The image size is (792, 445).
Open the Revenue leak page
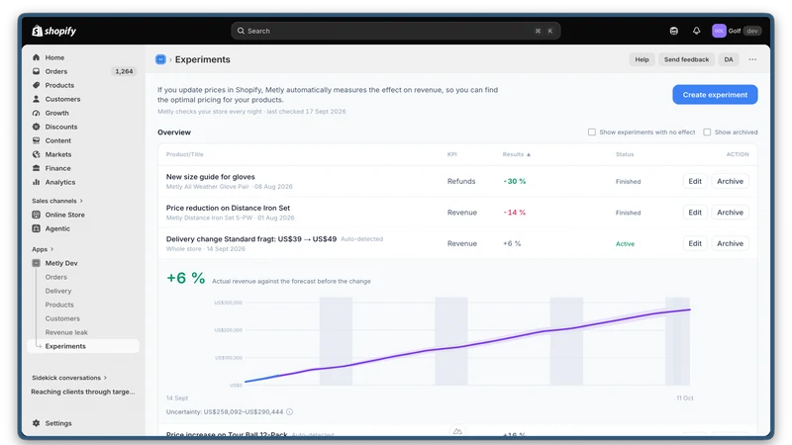[66, 332]
